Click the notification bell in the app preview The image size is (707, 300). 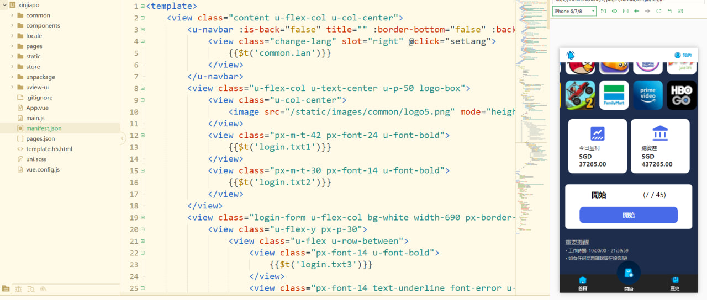pos(571,55)
